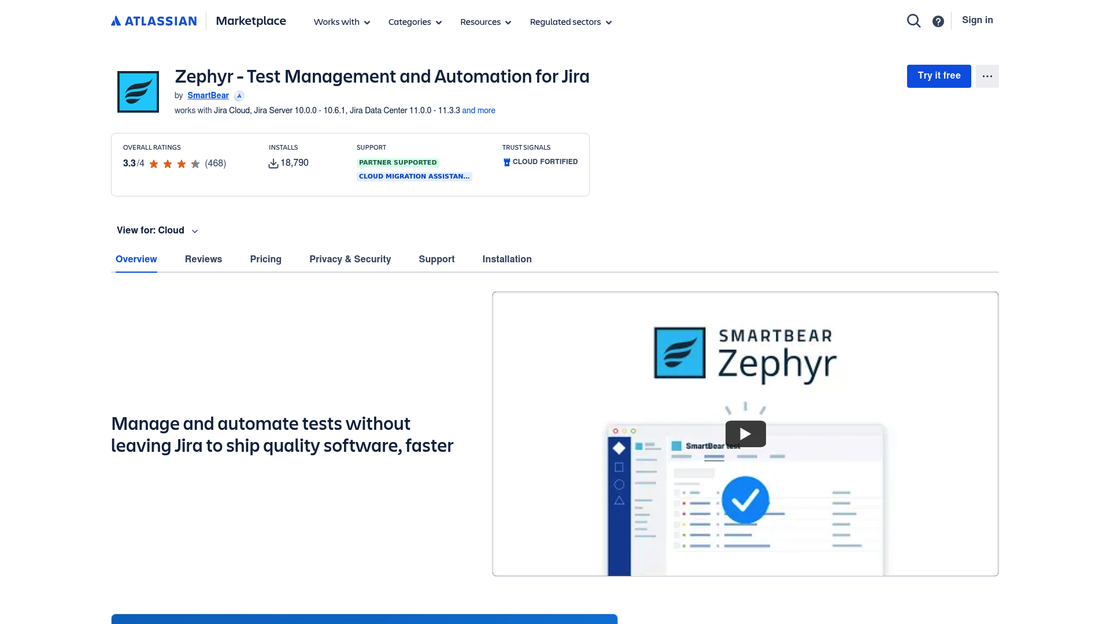Click the Zephyr app logo icon

pos(138,91)
